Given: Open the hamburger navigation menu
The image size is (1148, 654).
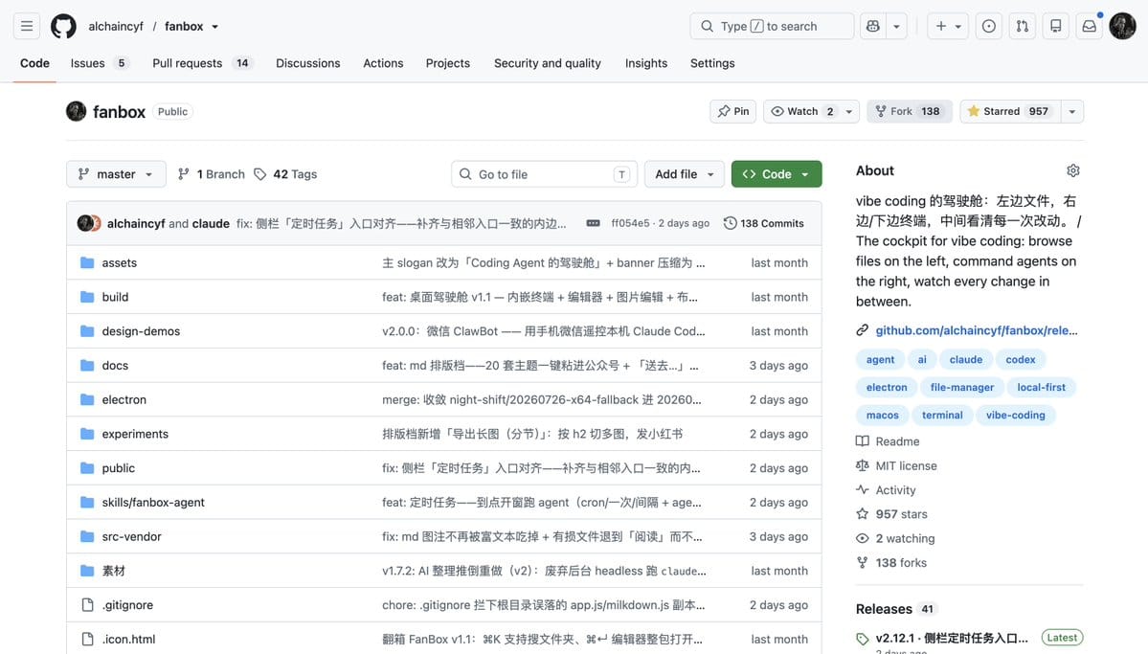Looking at the screenshot, I should tap(27, 27).
